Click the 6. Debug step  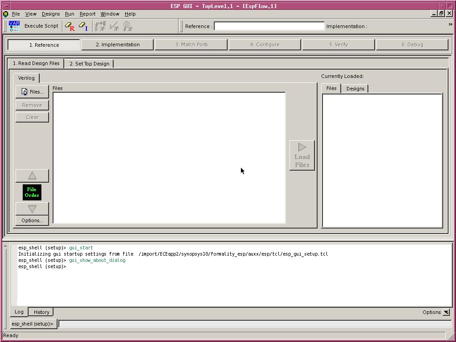coord(412,45)
